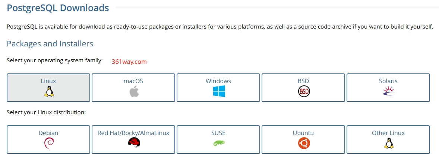The image size is (439, 158).
Task: Click the Red Hat fedora logo
Action: click(x=134, y=143)
